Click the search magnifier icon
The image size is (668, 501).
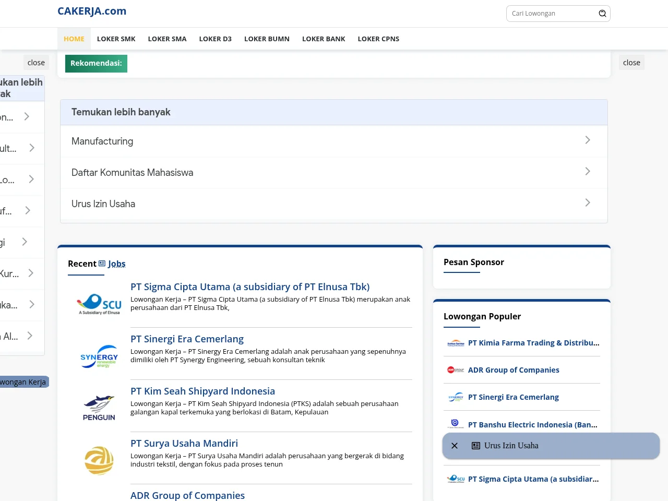[x=602, y=14]
